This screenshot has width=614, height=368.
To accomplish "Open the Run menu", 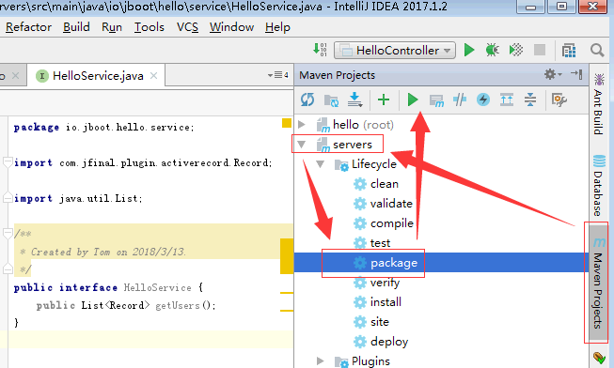I will [112, 27].
